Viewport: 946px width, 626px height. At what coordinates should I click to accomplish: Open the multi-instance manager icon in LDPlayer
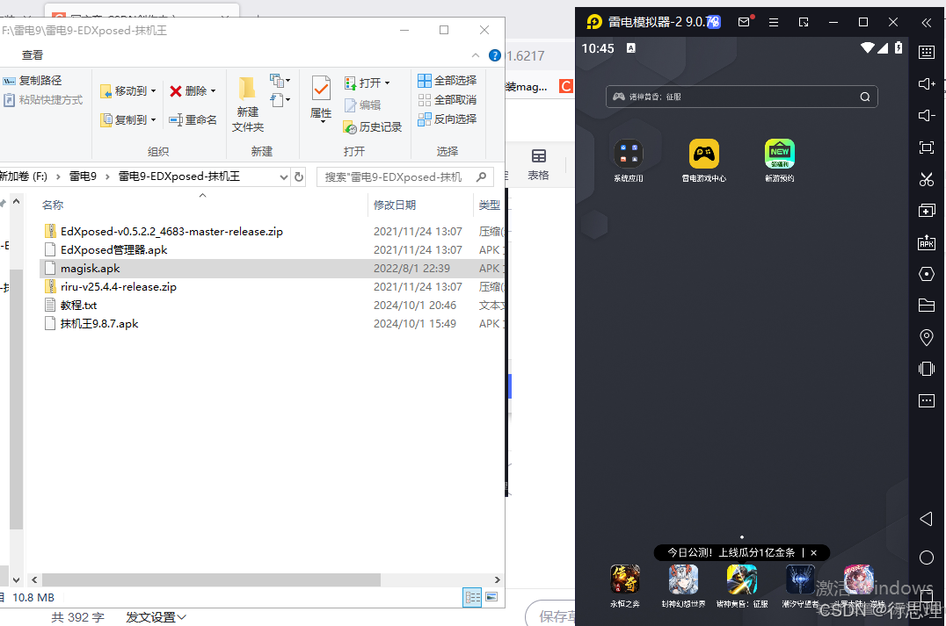pos(926,210)
